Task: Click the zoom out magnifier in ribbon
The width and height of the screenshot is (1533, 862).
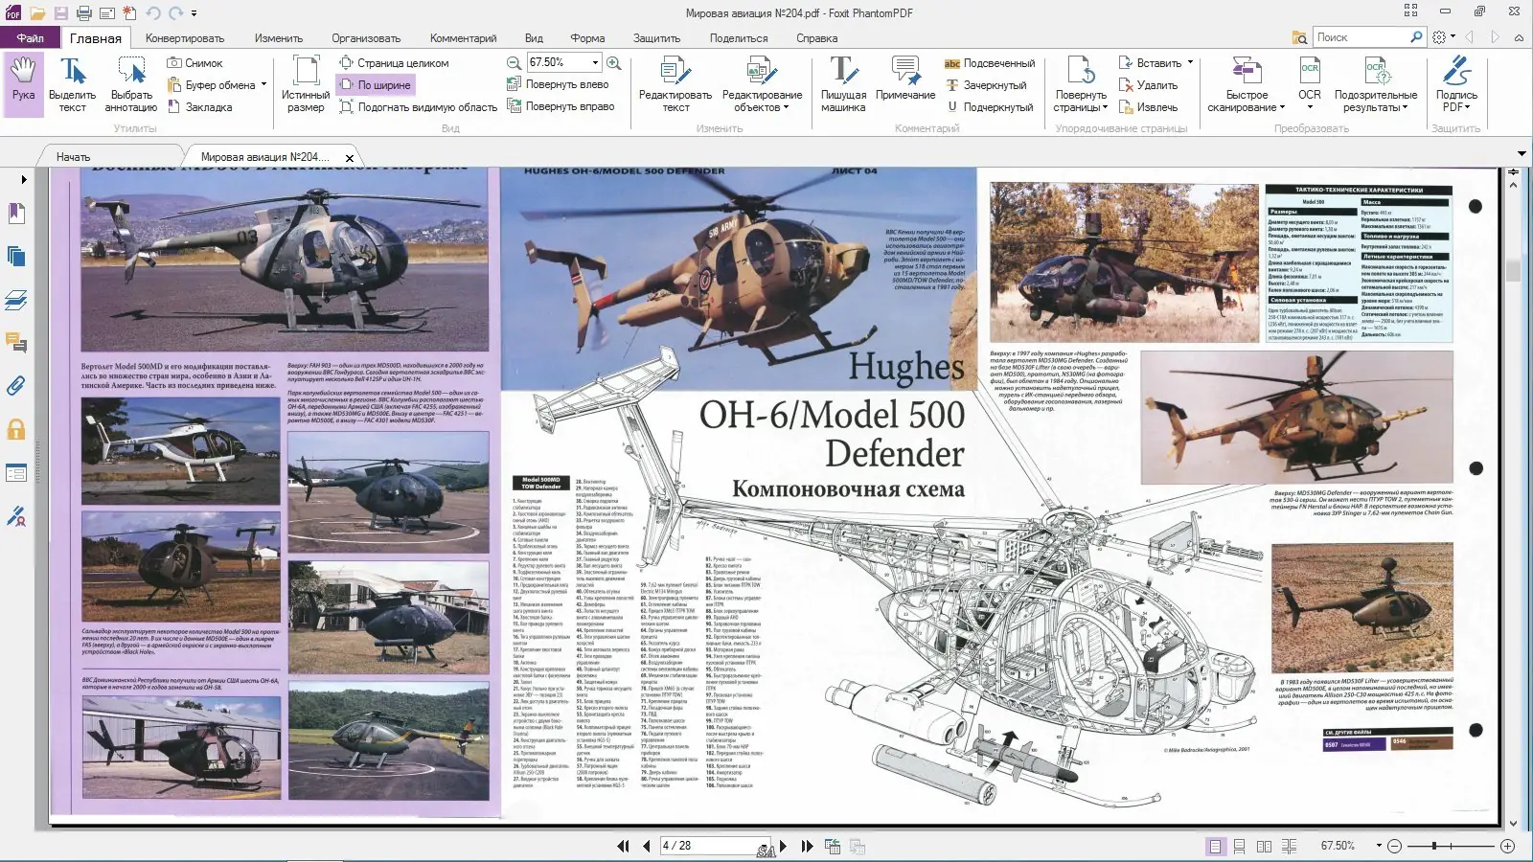Action: (514, 63)
